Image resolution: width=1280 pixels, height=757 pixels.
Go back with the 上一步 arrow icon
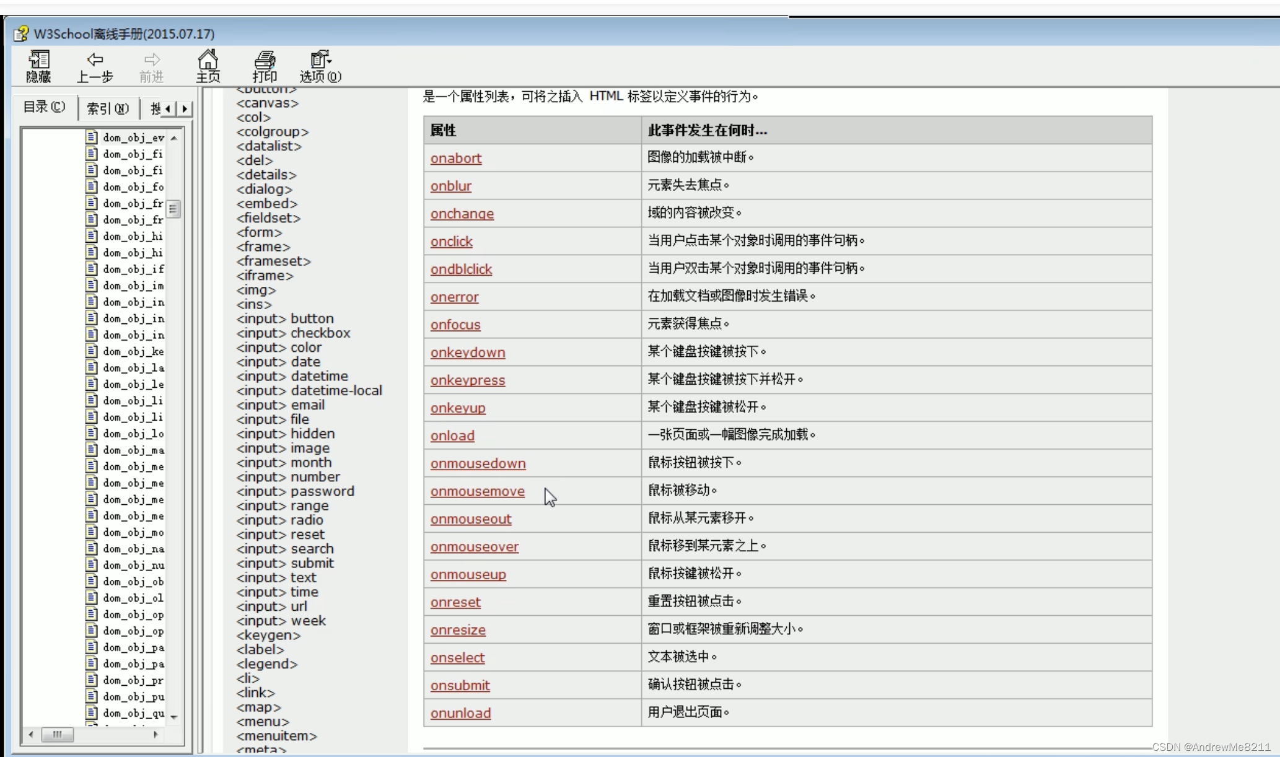coord(95,60)
